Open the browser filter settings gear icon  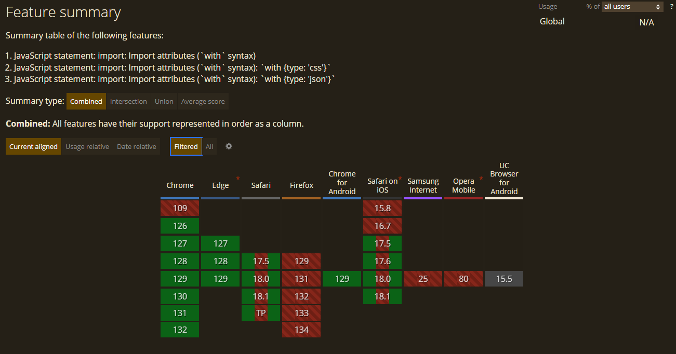(229, 146)
